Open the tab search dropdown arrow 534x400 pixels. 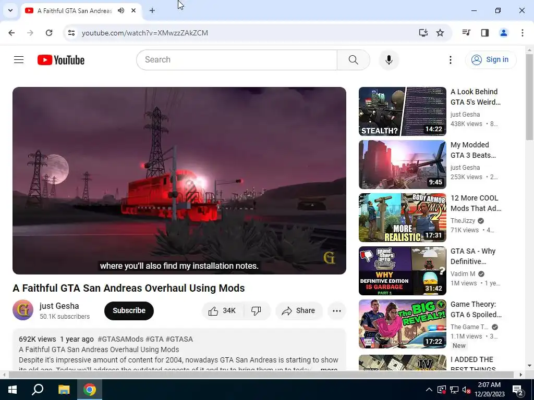[10, 10]
